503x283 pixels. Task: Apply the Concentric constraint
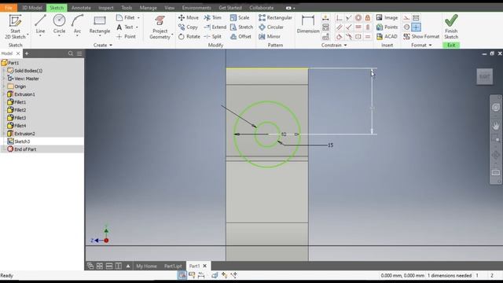(x=358, y=17)
